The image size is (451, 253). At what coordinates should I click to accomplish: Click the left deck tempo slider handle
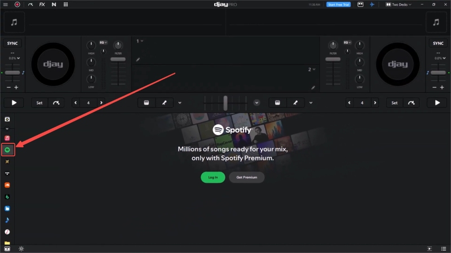click(12, 73)
